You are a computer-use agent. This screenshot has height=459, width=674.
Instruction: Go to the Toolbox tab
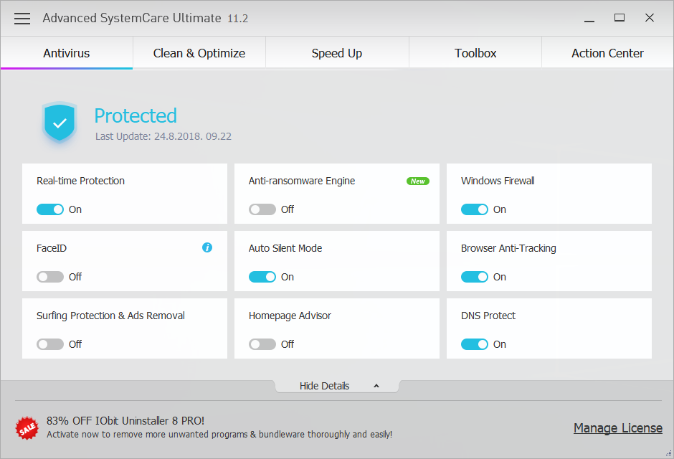pyautogui.click(x=475, y=53)
